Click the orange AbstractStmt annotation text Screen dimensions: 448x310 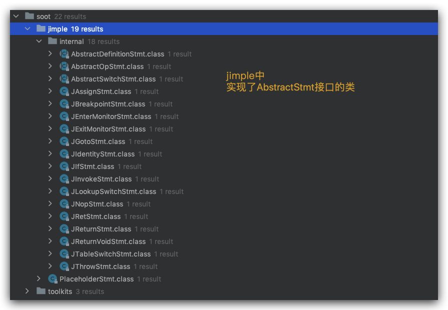tap(290, 87)
